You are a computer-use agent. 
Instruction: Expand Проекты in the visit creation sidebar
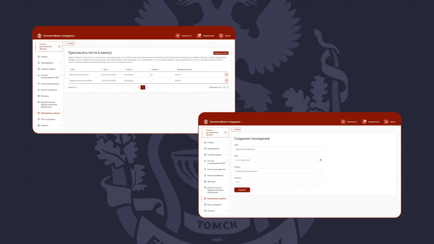tap(227, 211)
